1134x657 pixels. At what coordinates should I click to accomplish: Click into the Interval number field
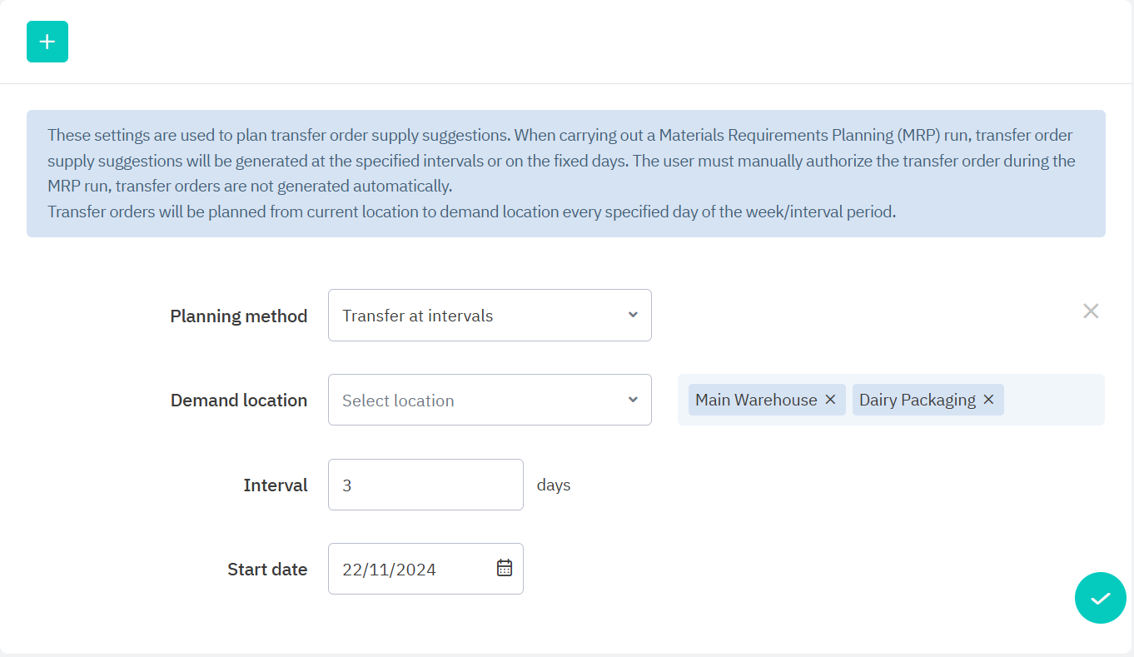point(425,485)
